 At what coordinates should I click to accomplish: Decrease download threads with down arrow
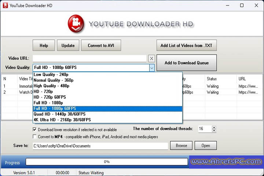click(x=214, y=131)
